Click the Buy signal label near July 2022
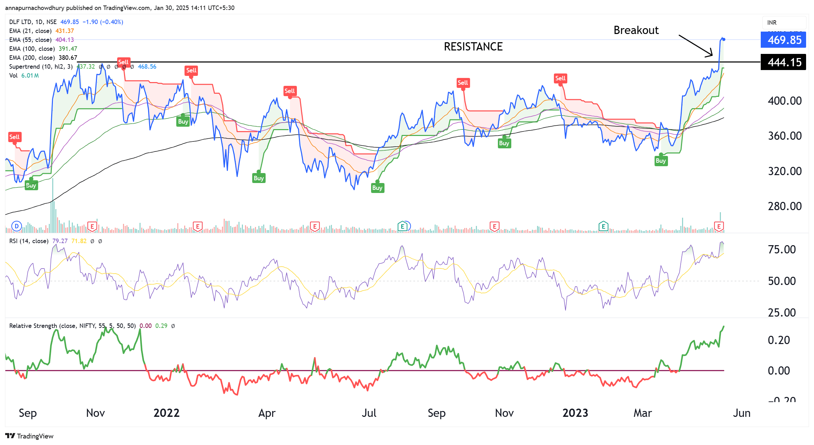The image size is (814, 445). [377, 188]
